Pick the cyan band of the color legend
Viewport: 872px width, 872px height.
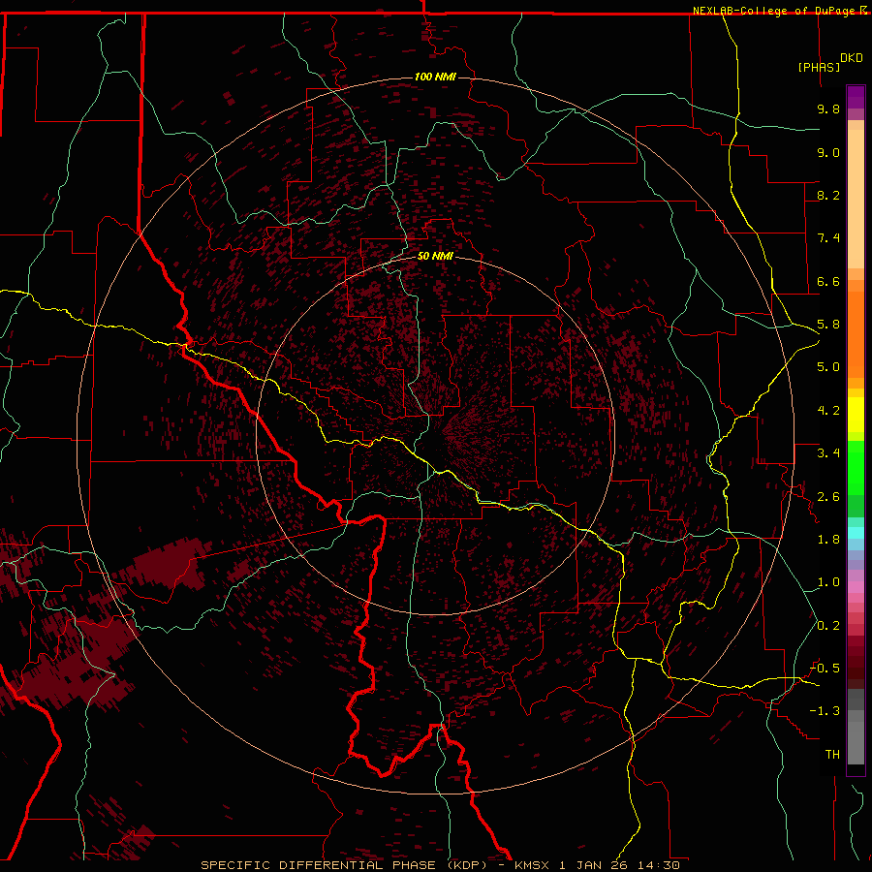click(856, 533)
